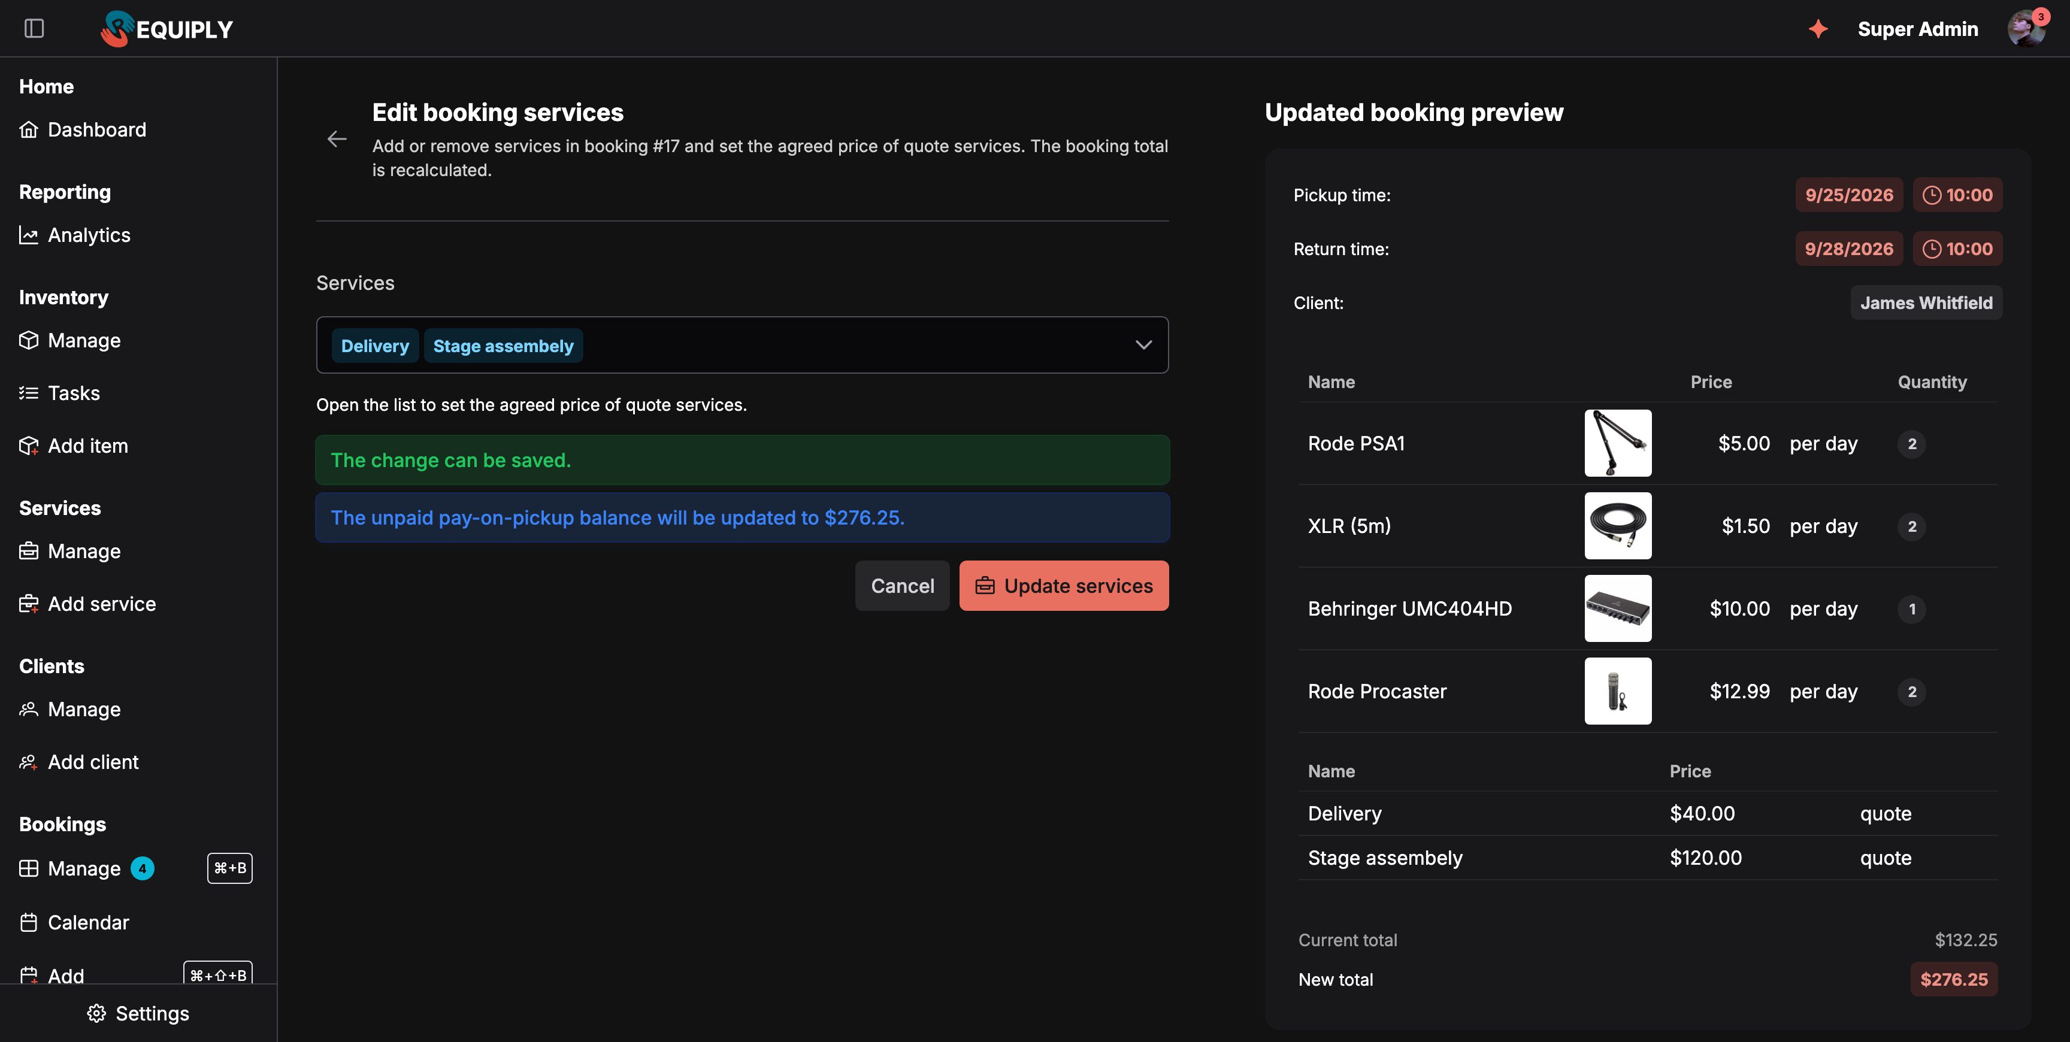
Task: Open Manage under Bookings
Action: pyautogui.click(x=70, y=868)
